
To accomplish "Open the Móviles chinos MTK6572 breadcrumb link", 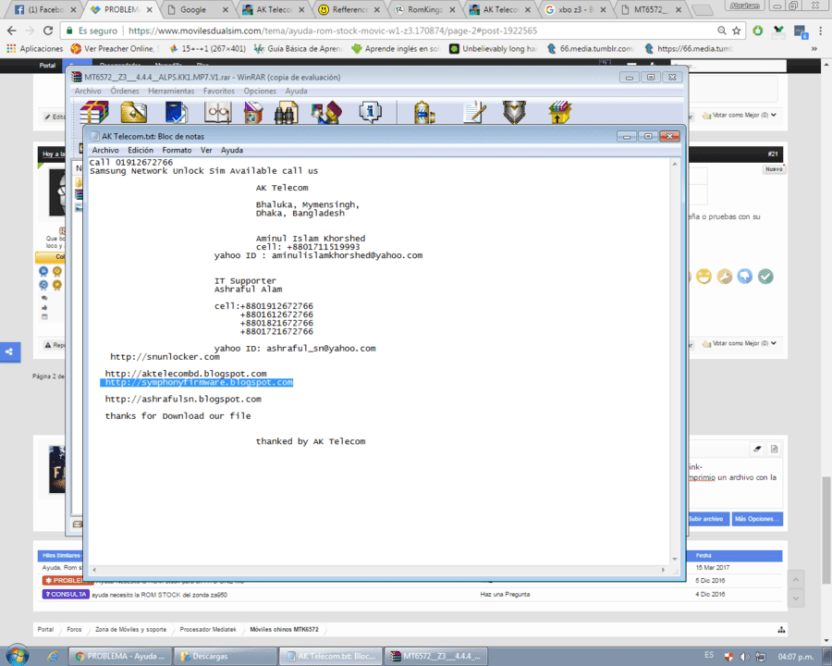I will 285,629.
